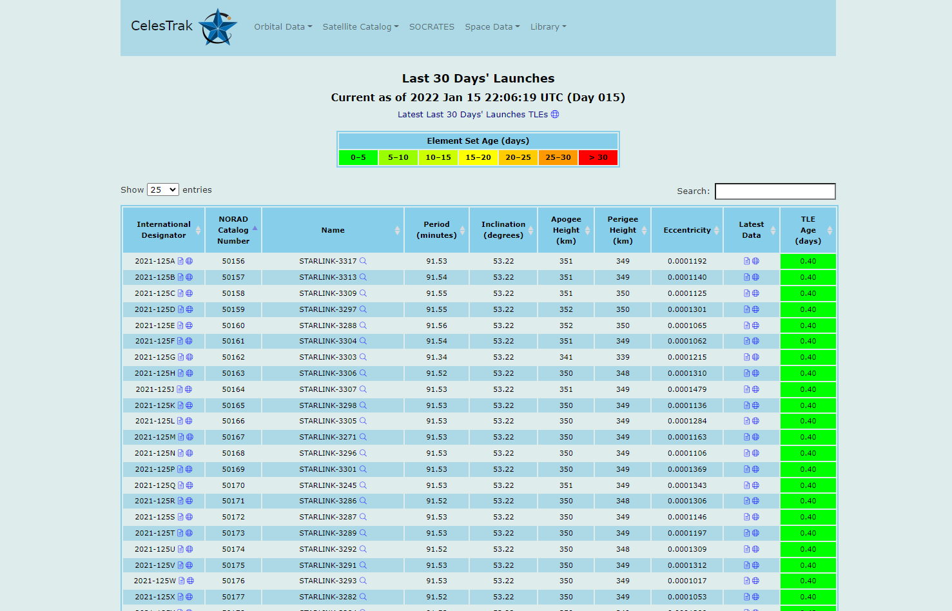952x611 pixels.
Task: Click period value 91.34
Action: coord(436,357)
